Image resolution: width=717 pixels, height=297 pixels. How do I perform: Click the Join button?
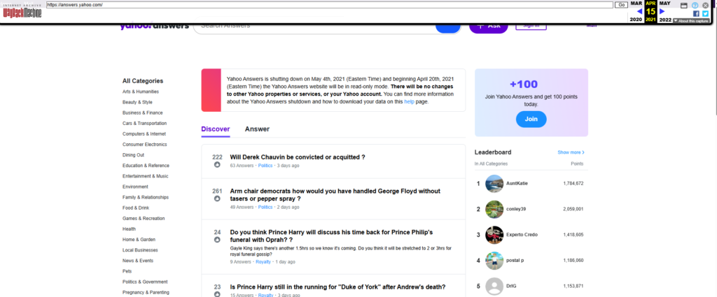531,119
